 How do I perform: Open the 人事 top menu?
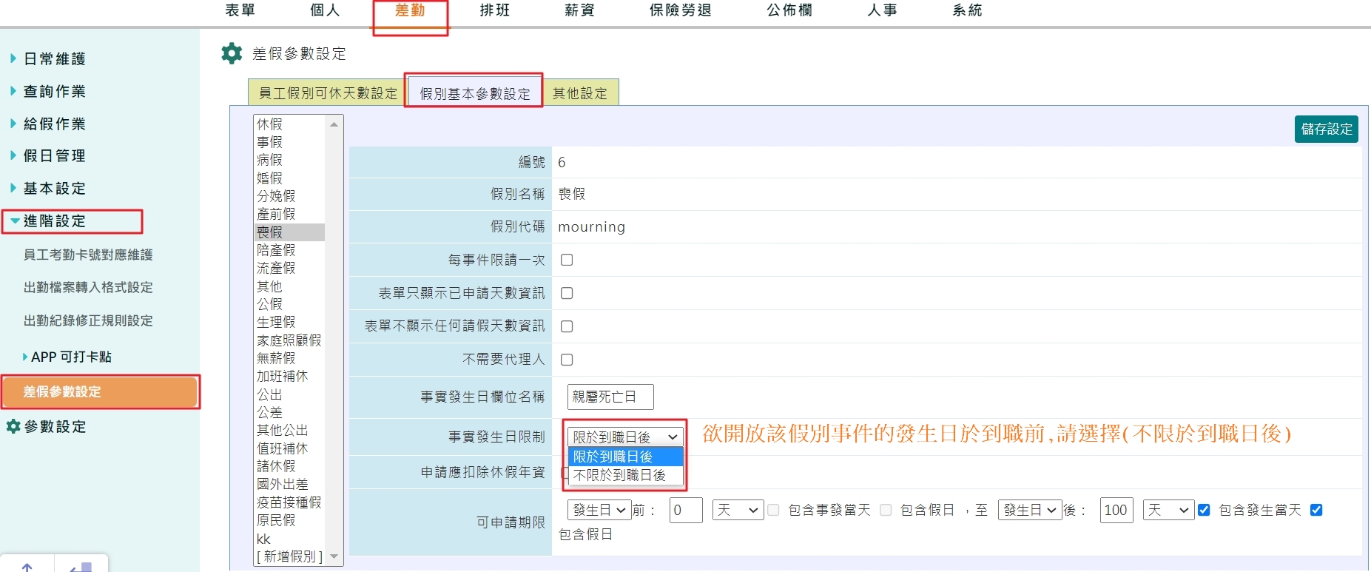pos(882,10)
